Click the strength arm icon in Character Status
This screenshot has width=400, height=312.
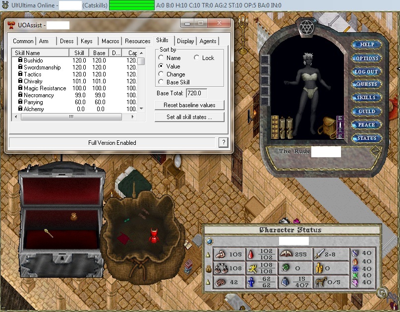click(220, 254)
